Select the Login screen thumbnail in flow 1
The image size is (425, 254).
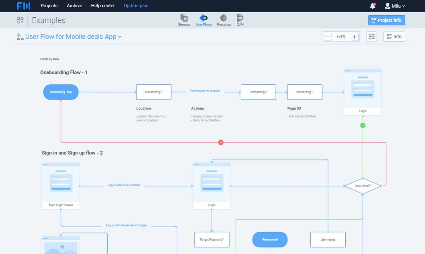click(363, 92)
